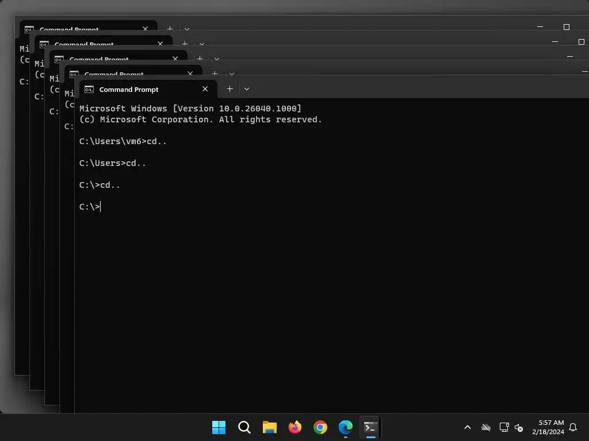Viewport: 589px width, 441px height.
Task: Minimize the second-from-back terminal window
Action: click(555, 41)
